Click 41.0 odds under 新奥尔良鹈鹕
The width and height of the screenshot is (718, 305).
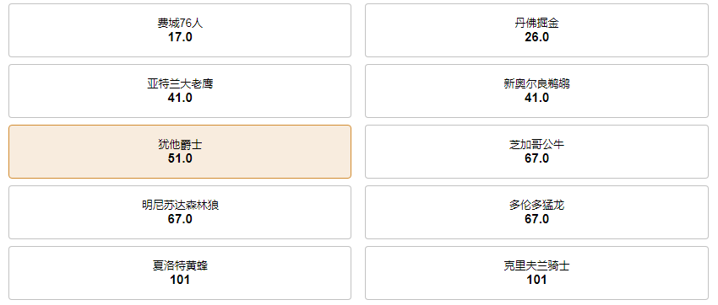(x=536, y=99)
